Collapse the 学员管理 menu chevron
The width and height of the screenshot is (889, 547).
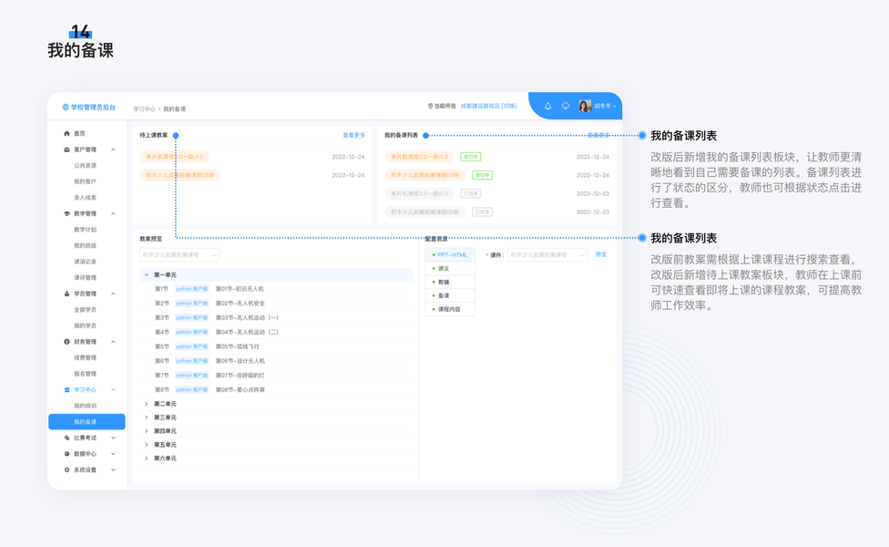click(x=113, y=294)
